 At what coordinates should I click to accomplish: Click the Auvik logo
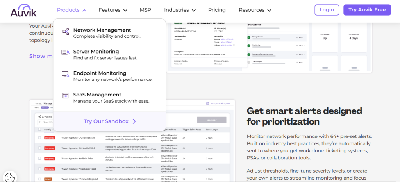coord(23,11)
